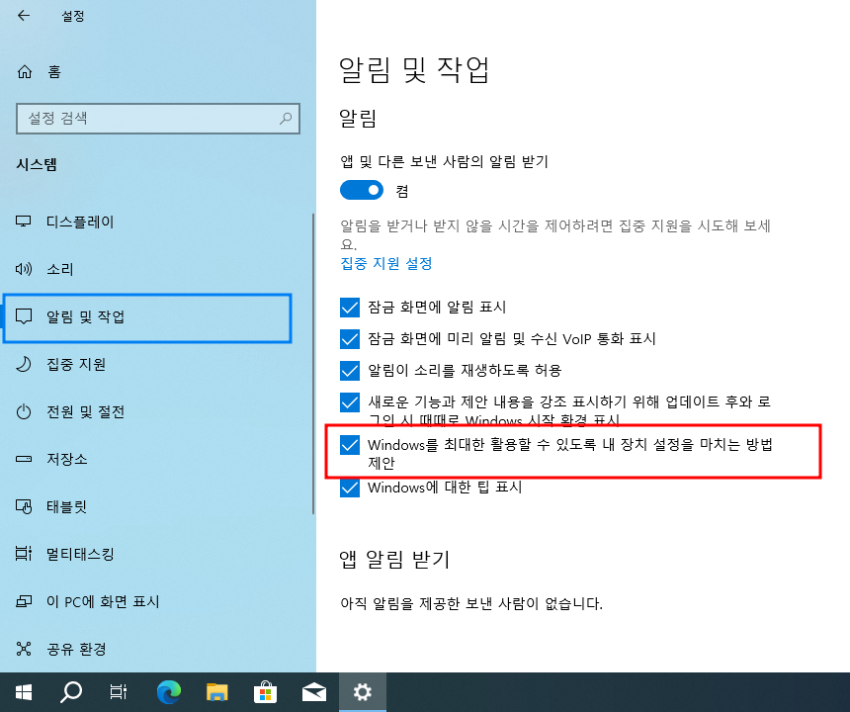This screenshot has height=712, width=850.
Task: Uncheck Windows에 대한 팁 표시
Action: (x=350, y=488)
